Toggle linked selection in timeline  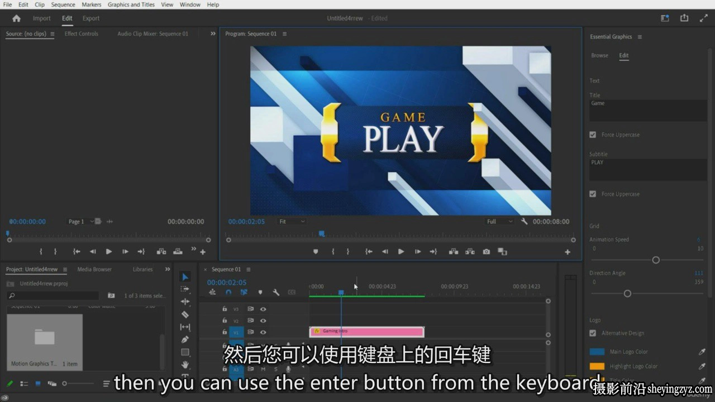(244, 292)
